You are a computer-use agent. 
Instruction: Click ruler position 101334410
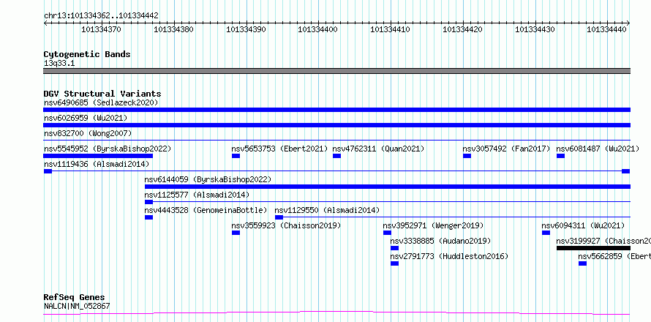(391, 29)
